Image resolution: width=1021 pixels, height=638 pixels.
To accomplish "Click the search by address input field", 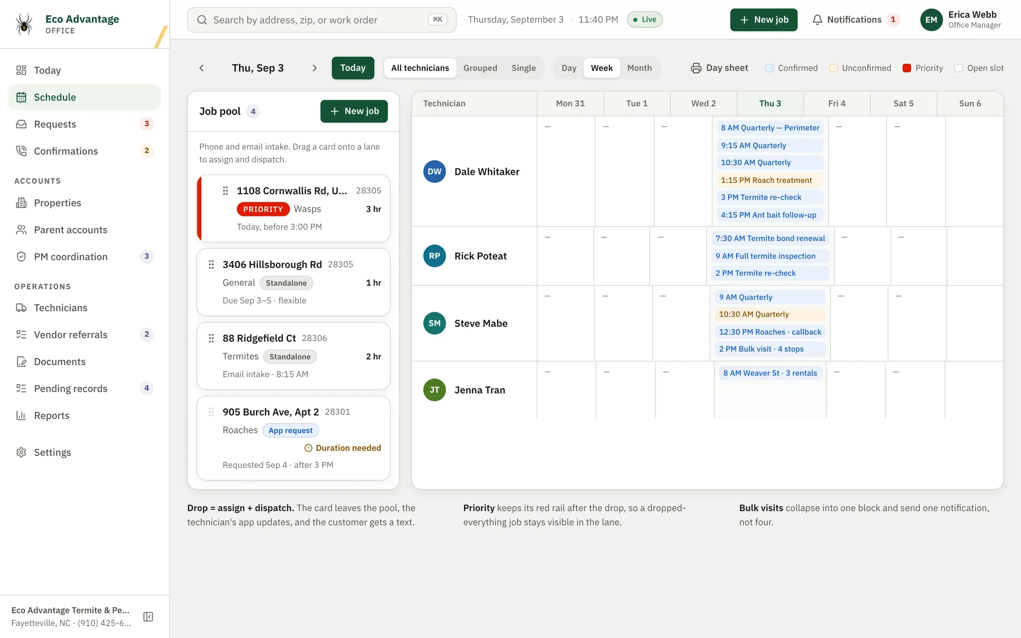I will pos(322,20).
